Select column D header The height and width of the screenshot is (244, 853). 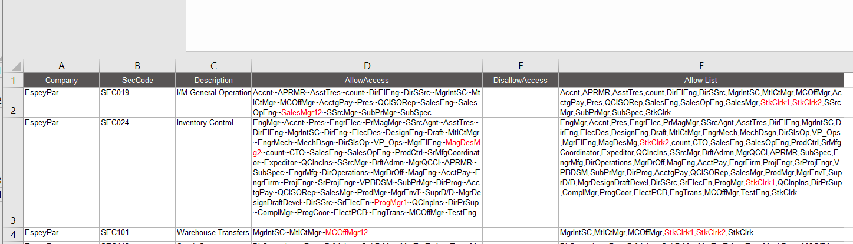(x=367, y=66)
